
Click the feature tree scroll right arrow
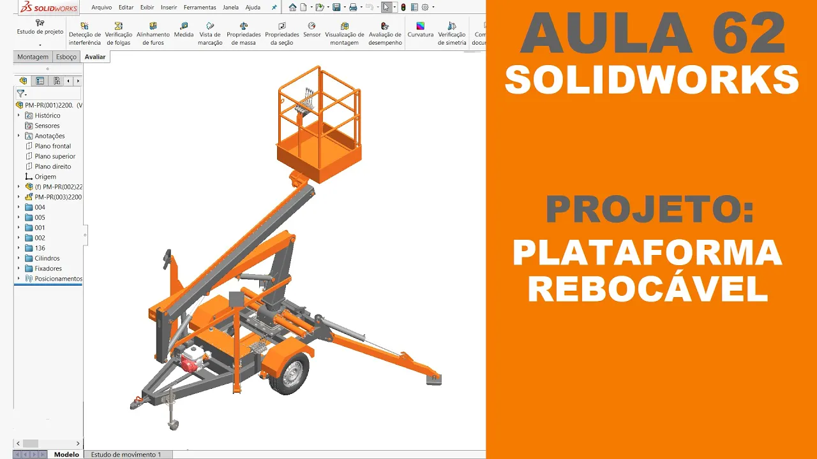coord(78,443)
